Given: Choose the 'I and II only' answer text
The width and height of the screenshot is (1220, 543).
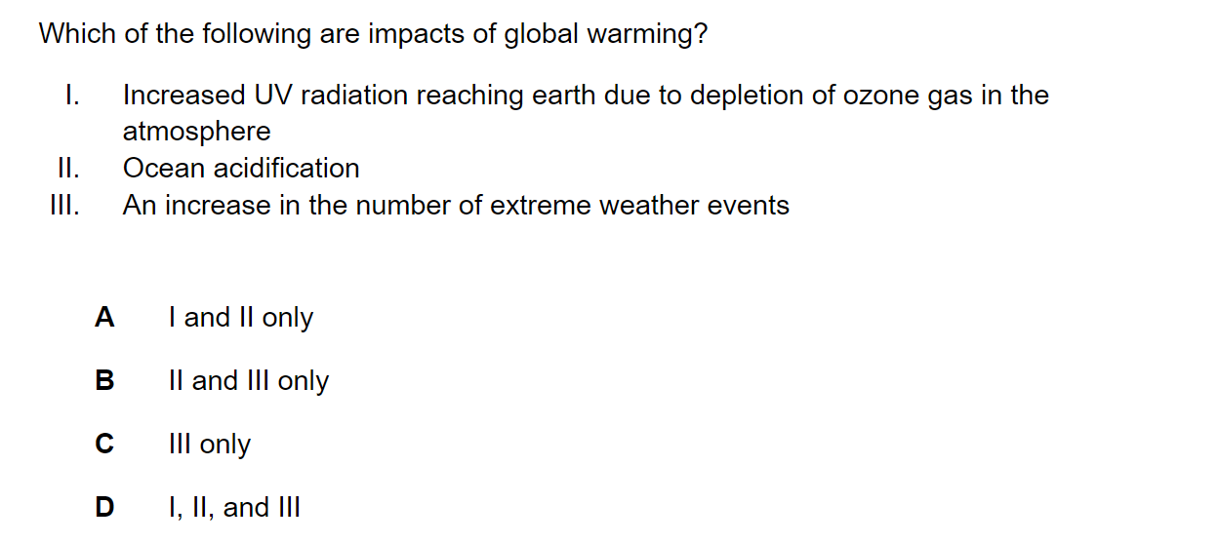Looking at the screenshot, I should (241, 318).
